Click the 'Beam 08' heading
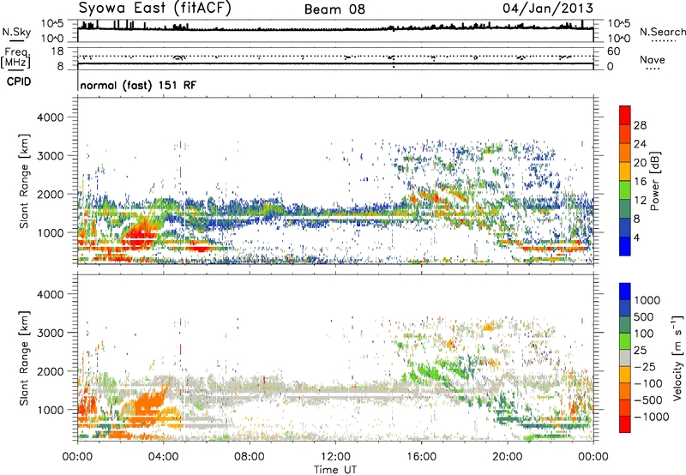Image resolution: width=686 pixels, height=475 pixels. (x=334, y=9)
